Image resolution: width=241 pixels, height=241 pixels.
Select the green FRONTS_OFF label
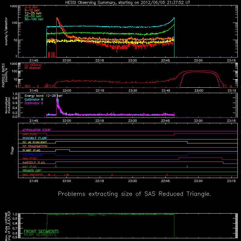[x=32, y=171]
